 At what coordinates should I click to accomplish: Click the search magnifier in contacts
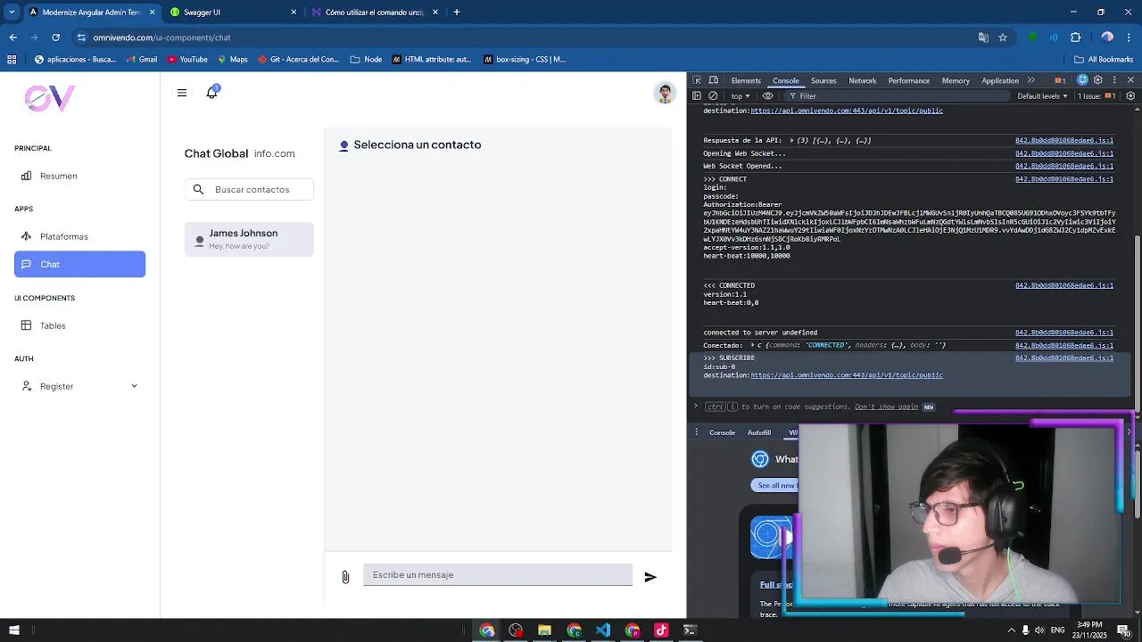point(198,189)
